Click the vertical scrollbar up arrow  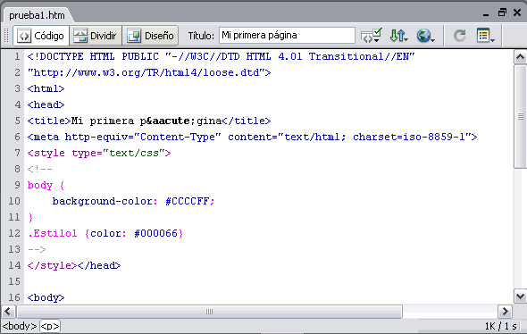[520, 57]
